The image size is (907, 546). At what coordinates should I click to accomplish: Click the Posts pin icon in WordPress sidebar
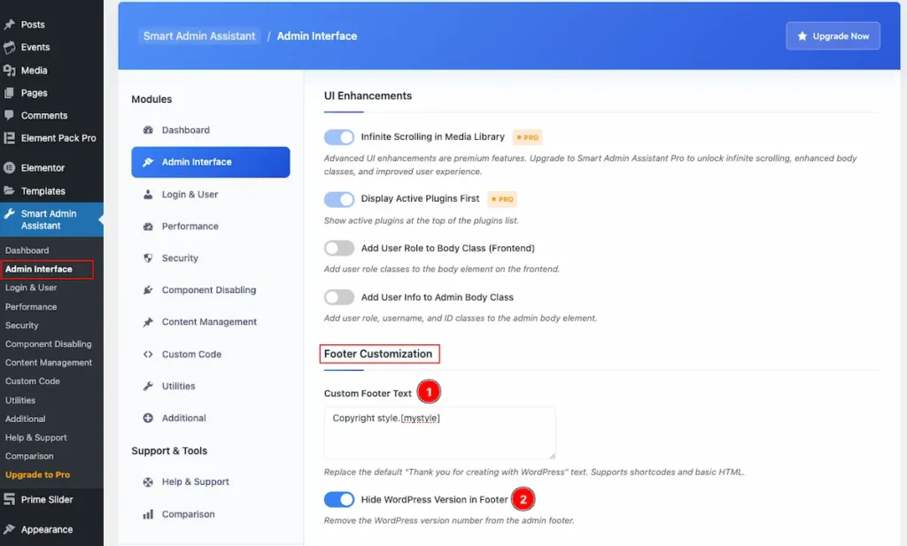(x=9, y=24)
